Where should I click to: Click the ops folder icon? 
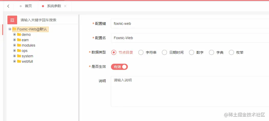tap(19, 51)
